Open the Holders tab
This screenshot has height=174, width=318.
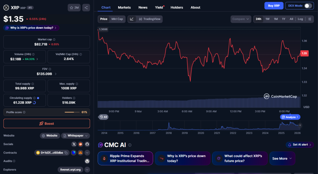177,7
